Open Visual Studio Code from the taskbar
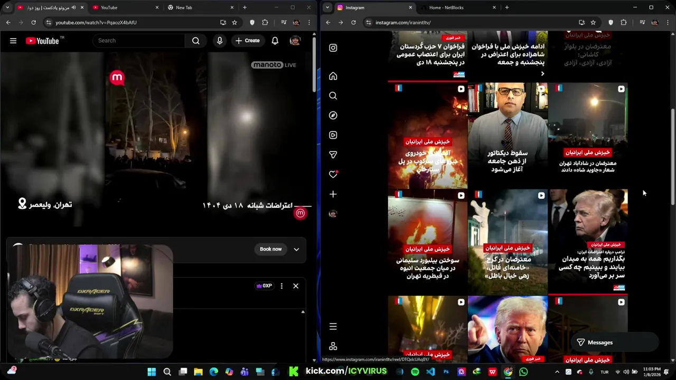Screen dimensions: 676x380 click(x=430, y=372)
